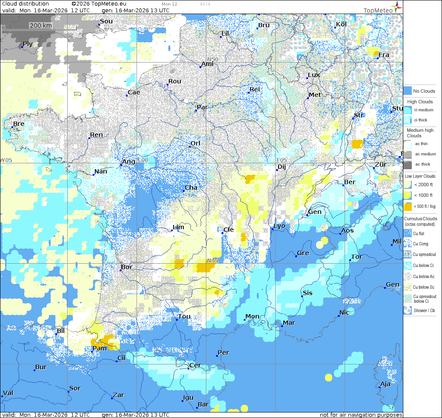Click the Bordeaux city marker
This screenshot has height=418, width=442.
(x=121, y=270)
